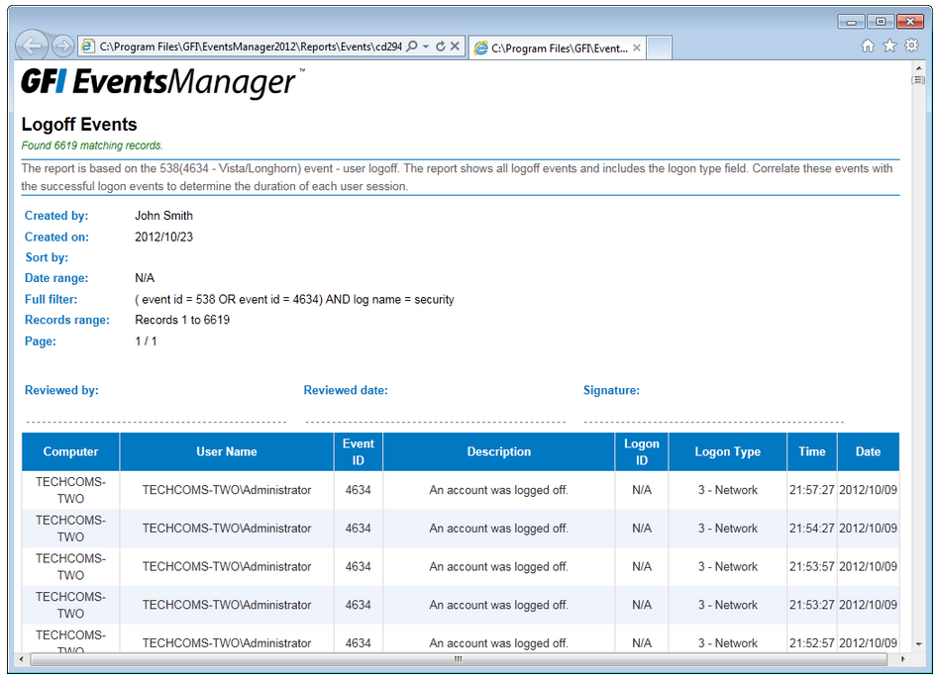Click the "Records 1 to 6619" value
The width and height of the screenshot is (939, 679).
tap(182, 320)
